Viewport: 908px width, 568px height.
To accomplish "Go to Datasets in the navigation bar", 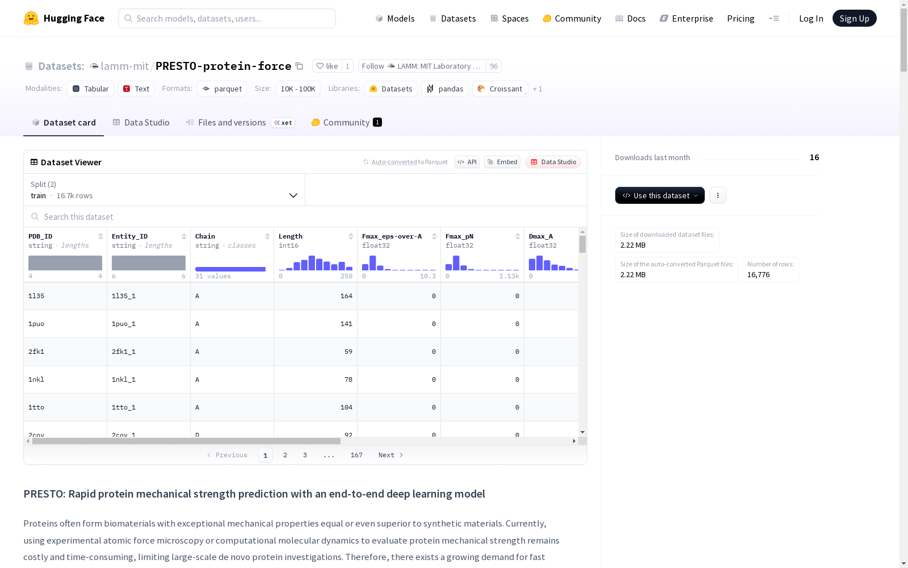I will (453, 18).
